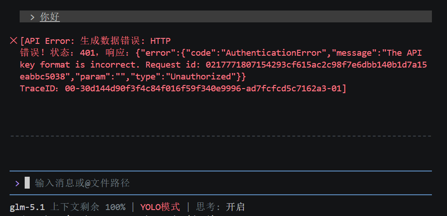
Task: Click the 100% context percentage
Action: click(115, 207)
